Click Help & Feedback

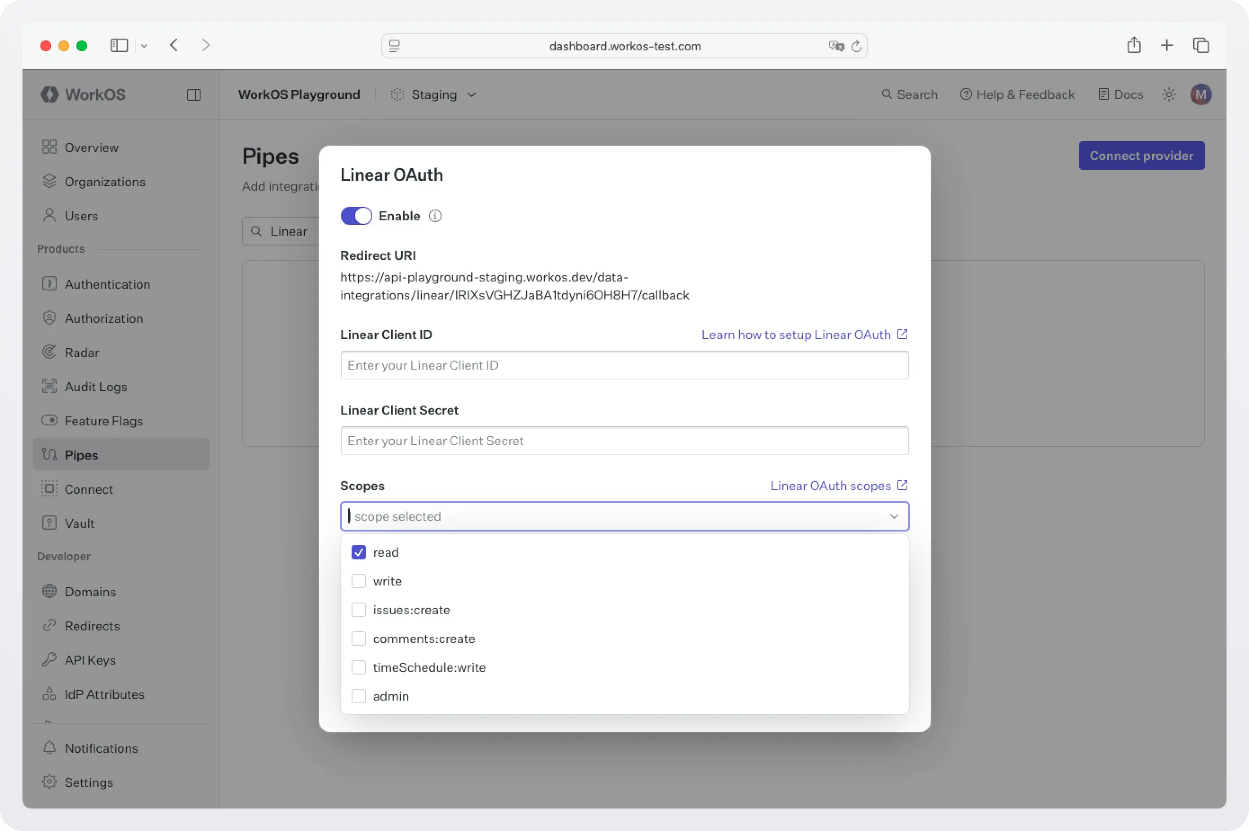coord(1017,94)
